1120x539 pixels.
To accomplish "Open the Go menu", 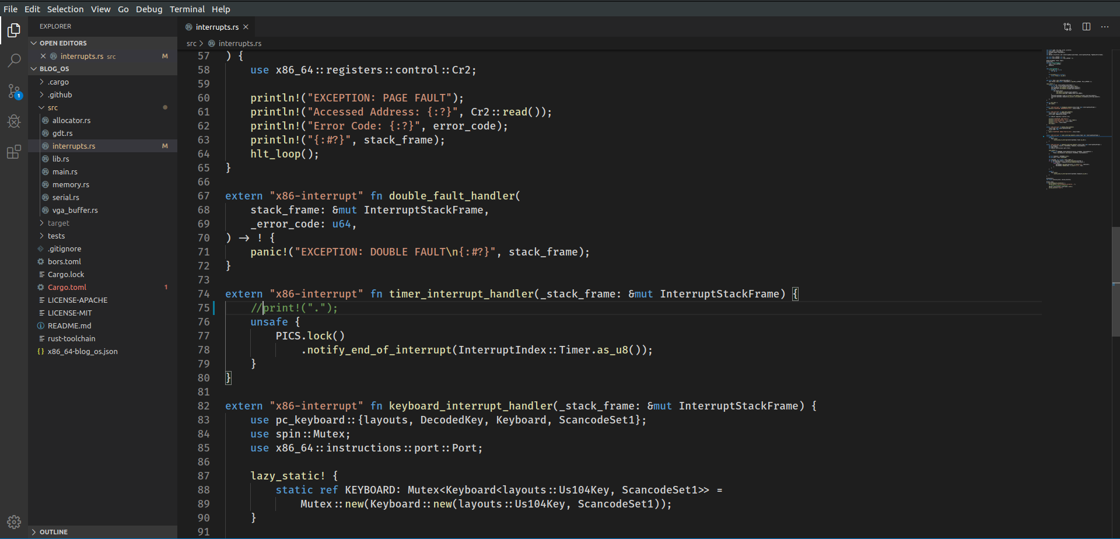I will click(x=123, y=9).
